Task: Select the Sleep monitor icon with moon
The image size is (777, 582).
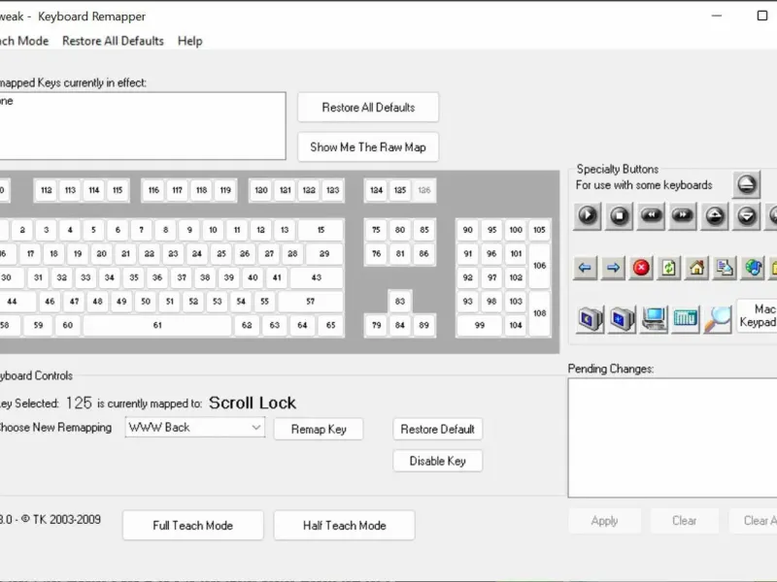Action: click(591, 319)
